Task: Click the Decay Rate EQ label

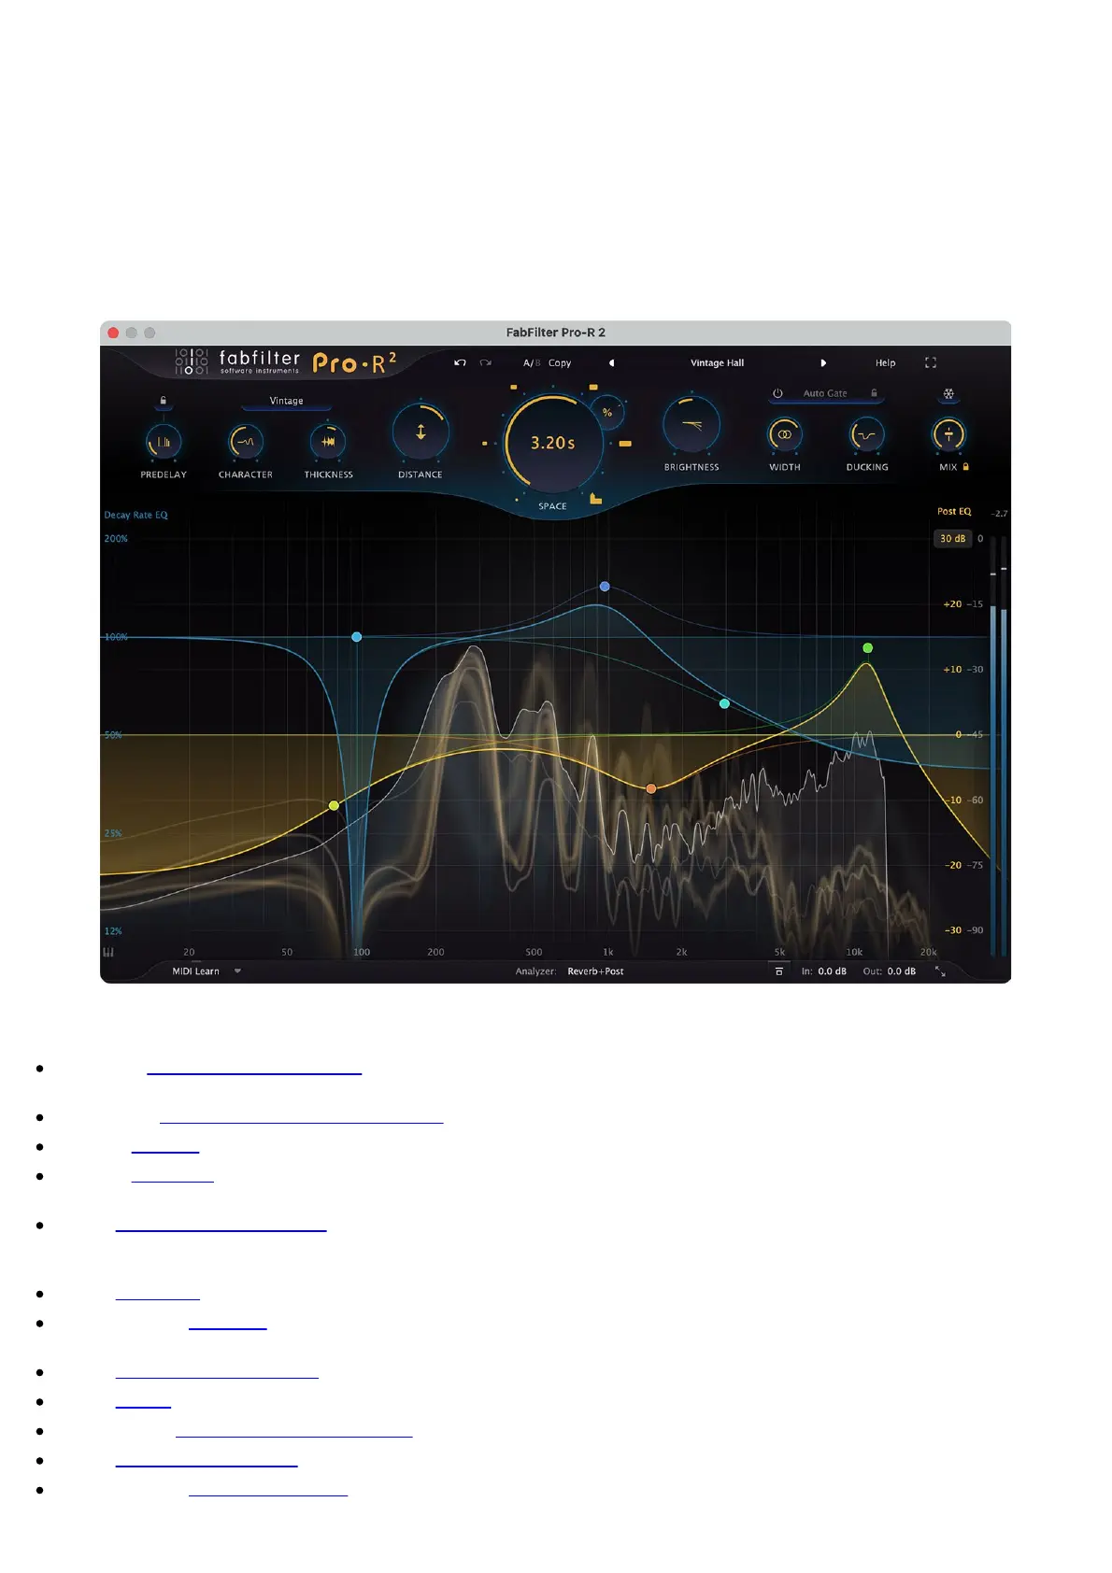Action: point(135,515)
